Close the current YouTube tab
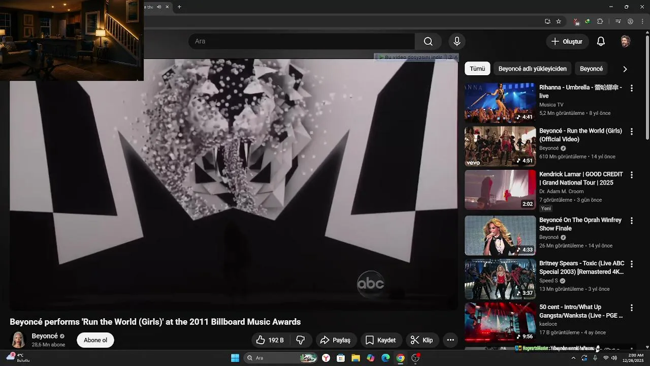650x366 pixels. click(x=167, y=7)
